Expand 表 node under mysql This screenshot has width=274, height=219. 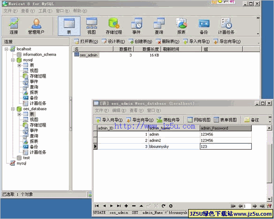click(19, 65)
